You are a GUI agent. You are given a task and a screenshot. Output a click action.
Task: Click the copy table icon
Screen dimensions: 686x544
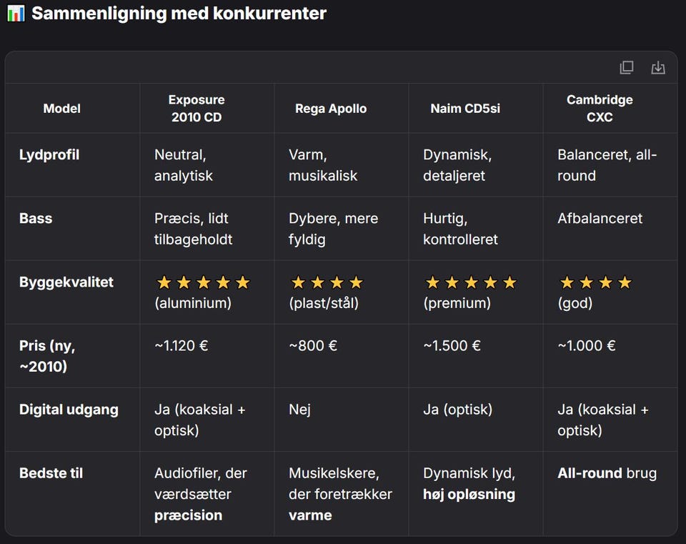[x=627, y=67]
